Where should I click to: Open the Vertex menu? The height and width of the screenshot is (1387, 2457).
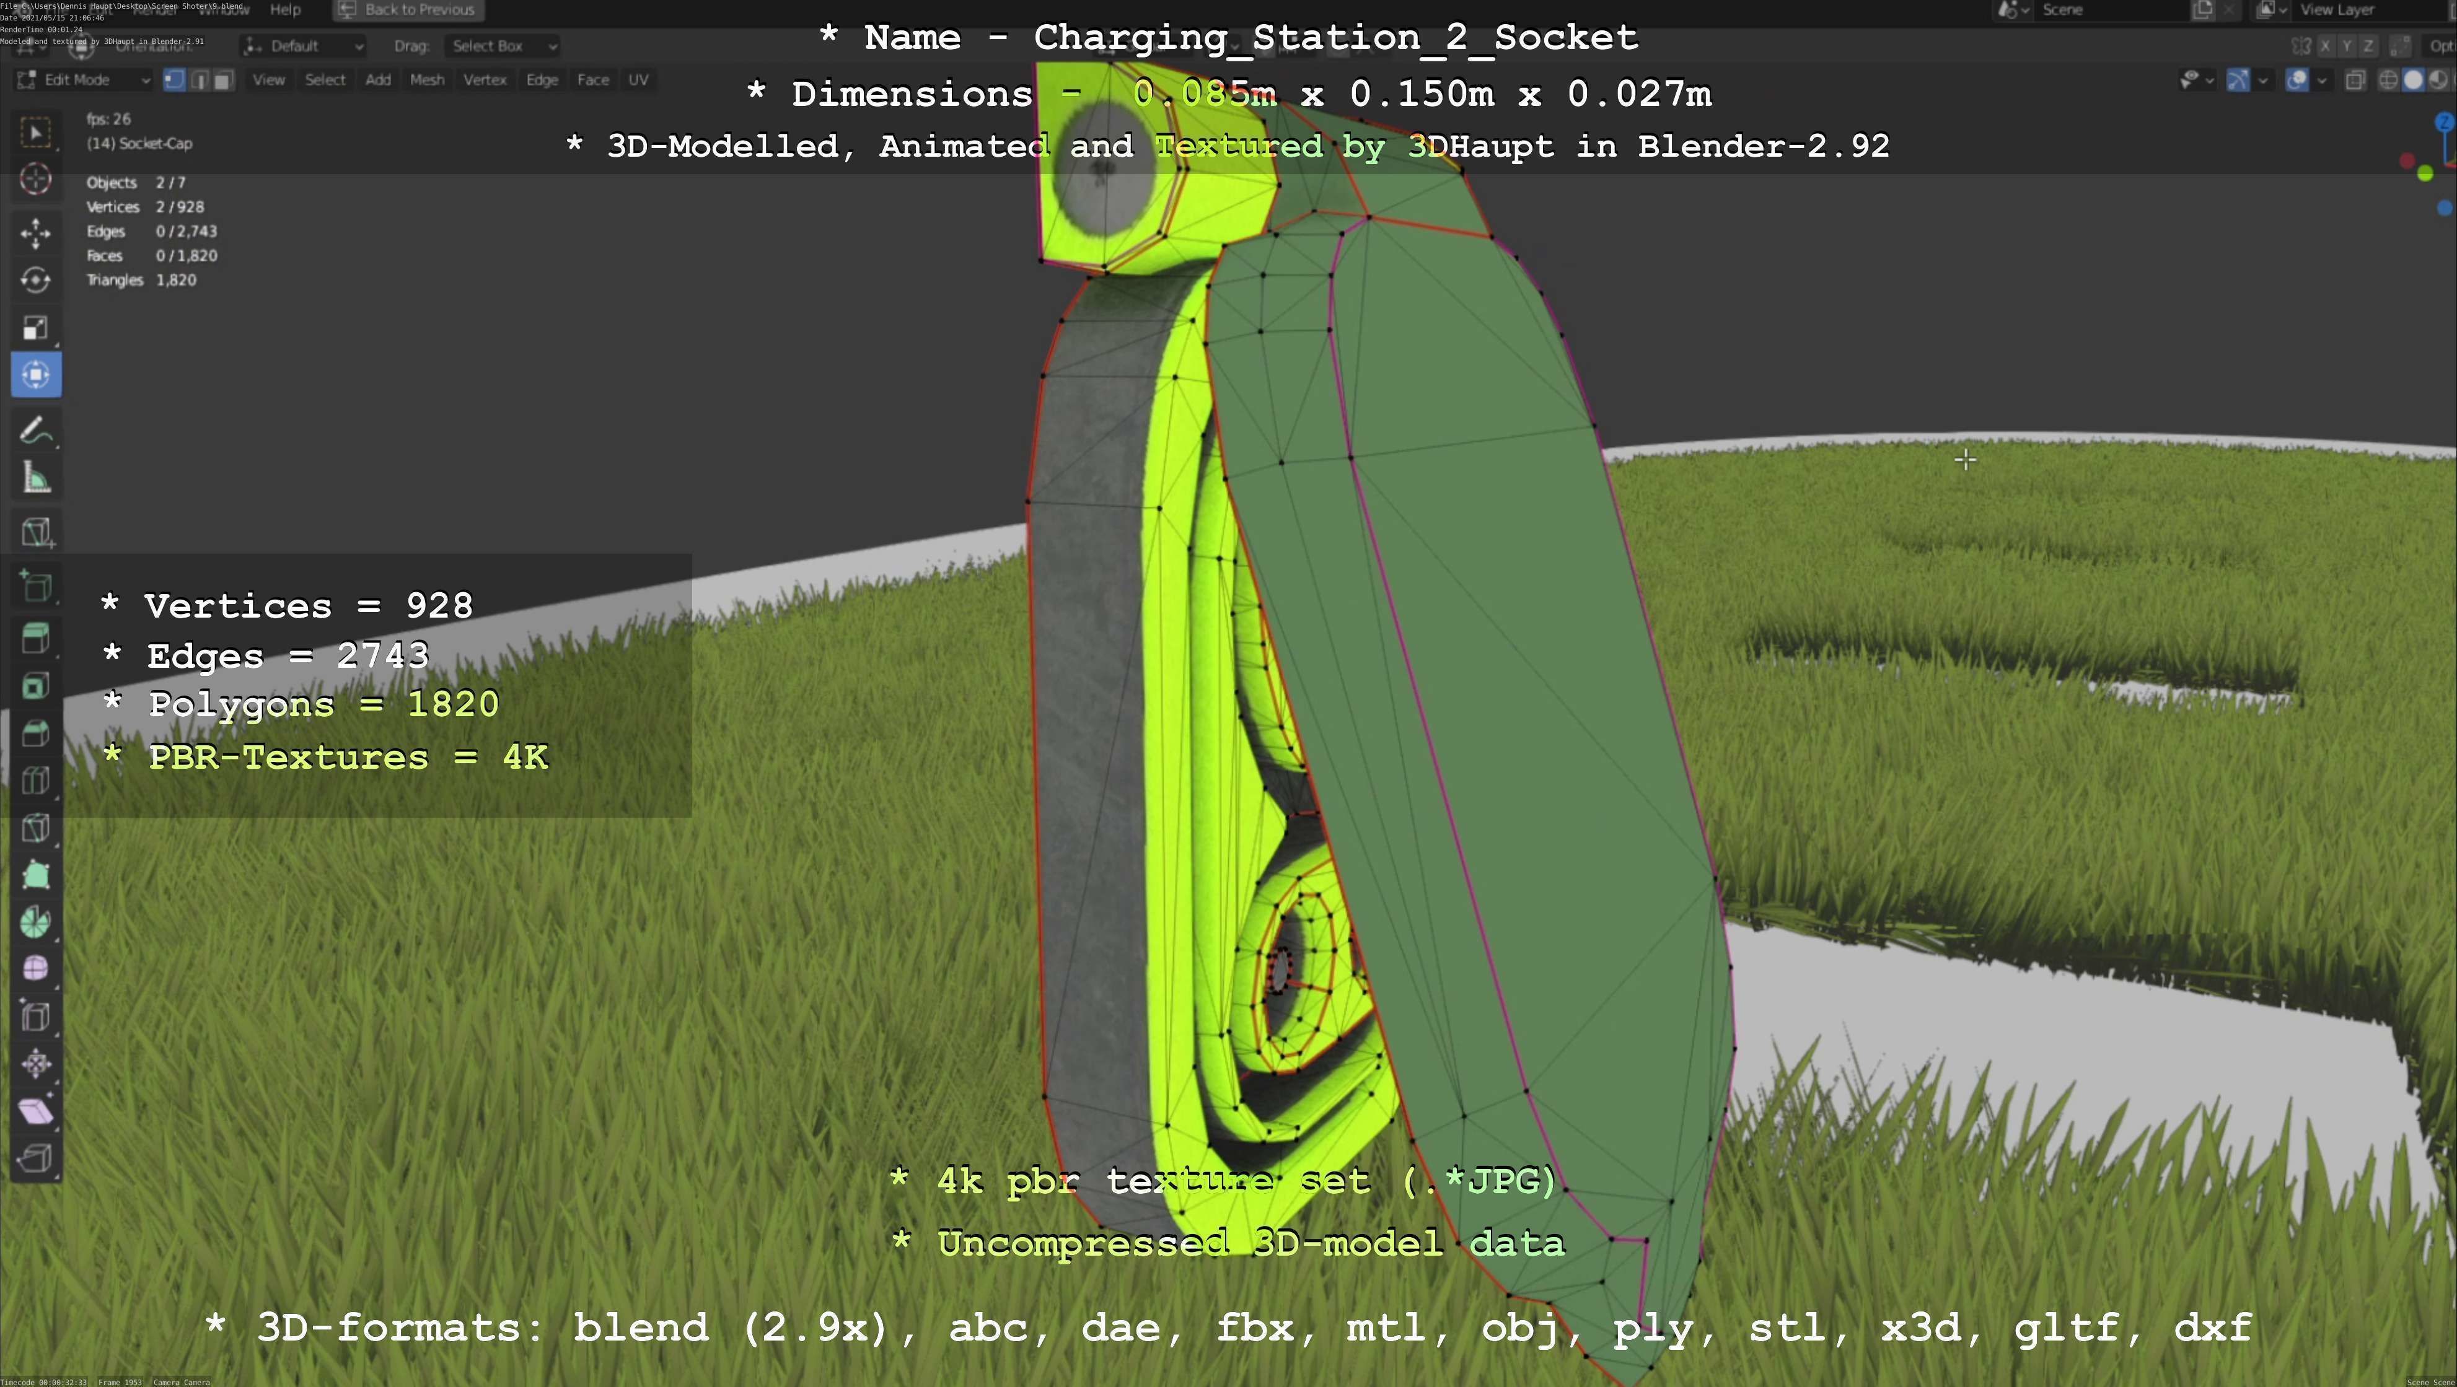click(485, 80)
